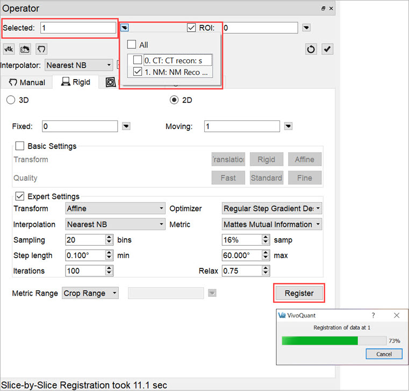409x391 pixels.
Task: Click the camera snapshot icon beside vtk
Action: point(25,49)
